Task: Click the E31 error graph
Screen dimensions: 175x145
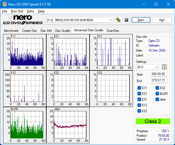Action: click(x=111, y=52)
